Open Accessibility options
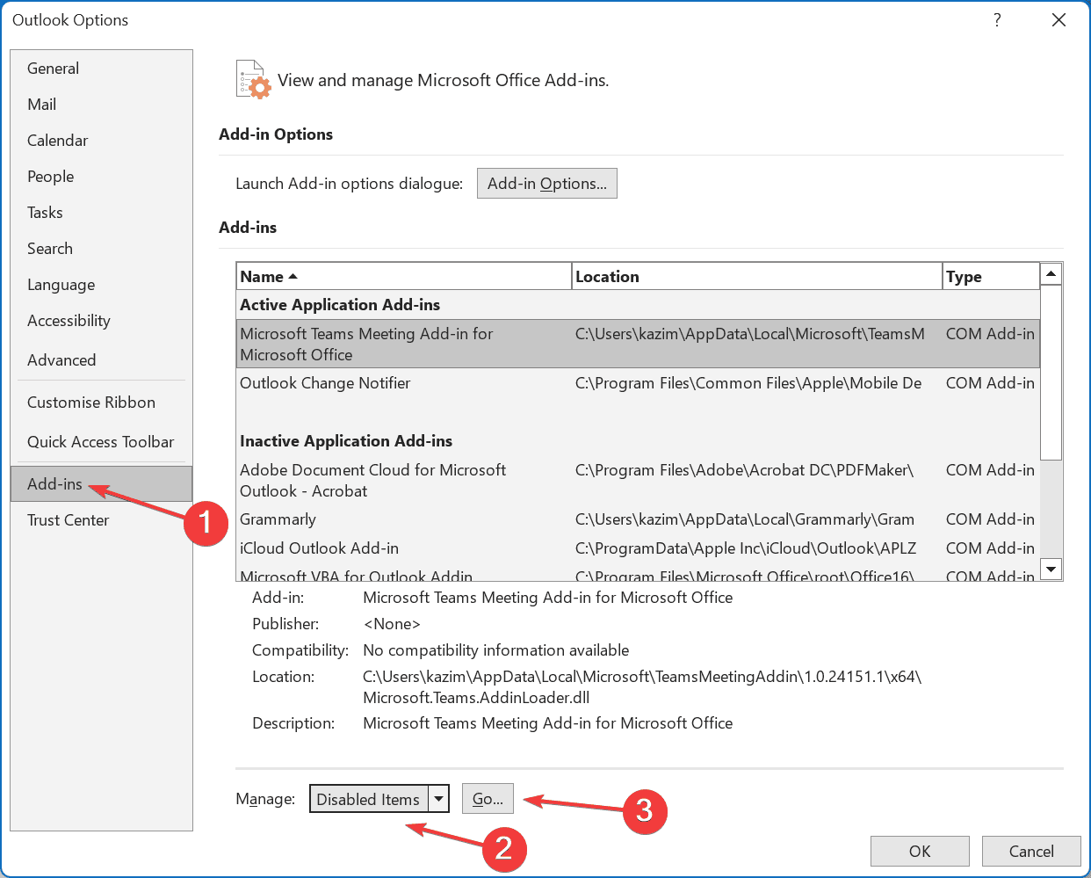Viewport: 1091px width, 878px height. pyautogui.click(x=101, y=321)
